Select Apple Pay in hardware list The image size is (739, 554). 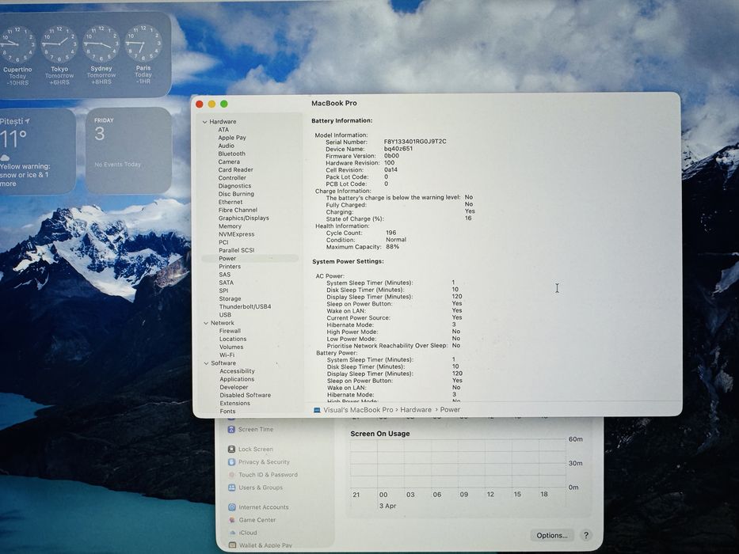[232, 138]
